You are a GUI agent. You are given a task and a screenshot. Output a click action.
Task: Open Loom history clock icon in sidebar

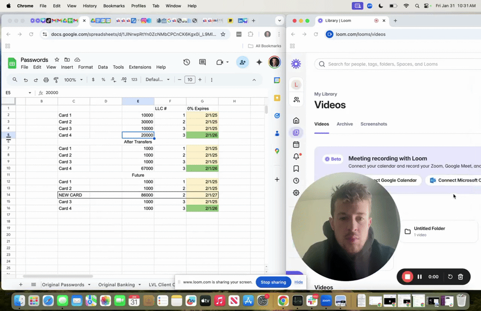point(296,181)
